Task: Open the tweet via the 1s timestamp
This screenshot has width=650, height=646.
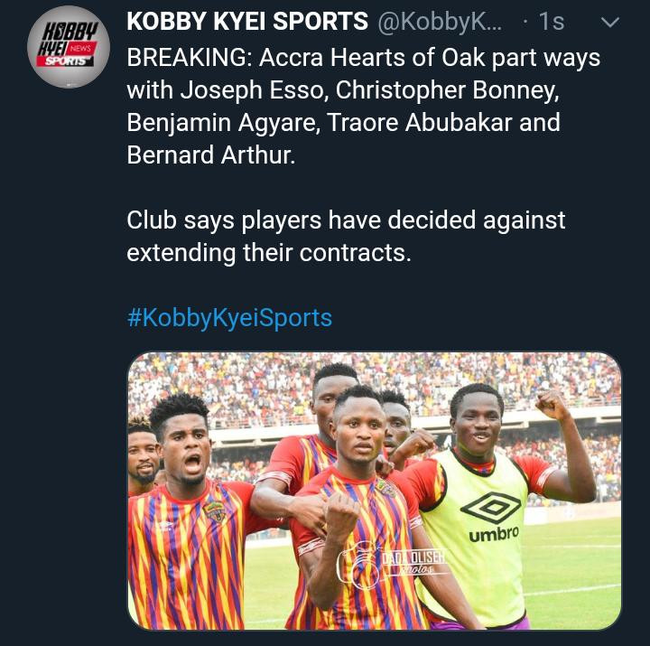Action: pos(552,22)
